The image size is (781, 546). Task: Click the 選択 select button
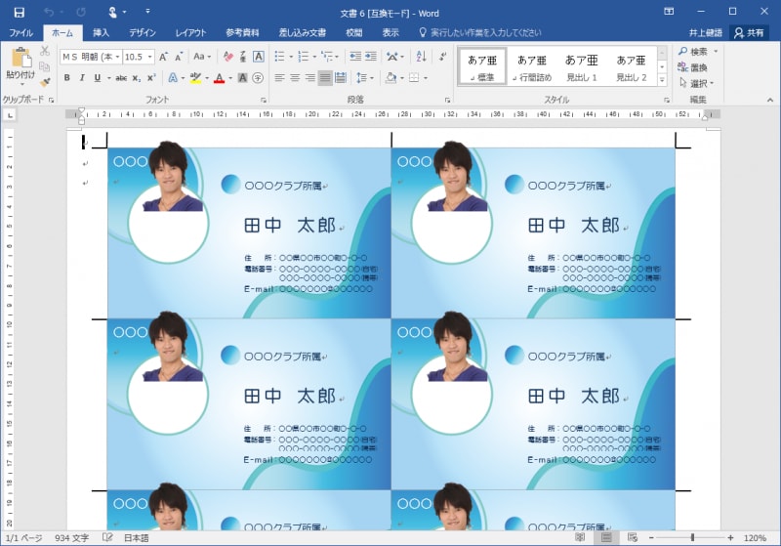point(697,83)
